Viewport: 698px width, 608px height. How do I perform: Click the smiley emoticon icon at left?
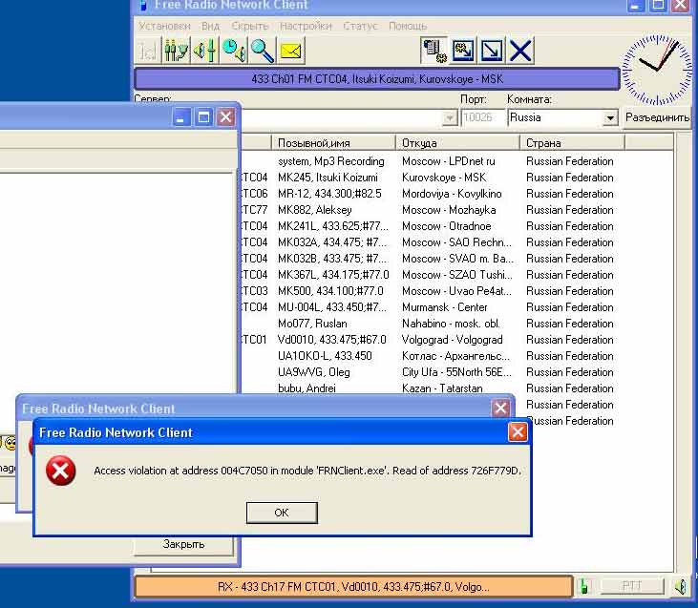(11, 443)
